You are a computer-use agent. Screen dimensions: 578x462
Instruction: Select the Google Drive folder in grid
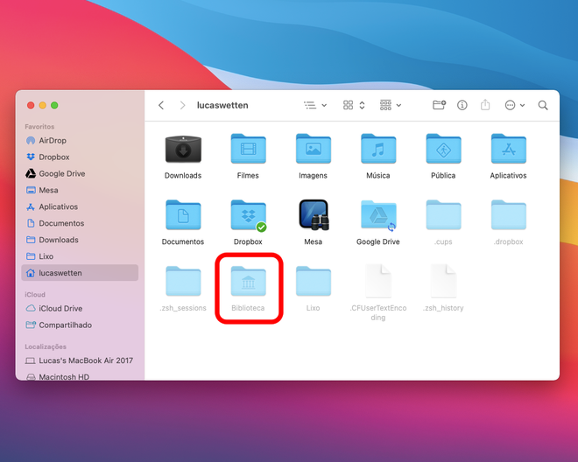(378, 215)
